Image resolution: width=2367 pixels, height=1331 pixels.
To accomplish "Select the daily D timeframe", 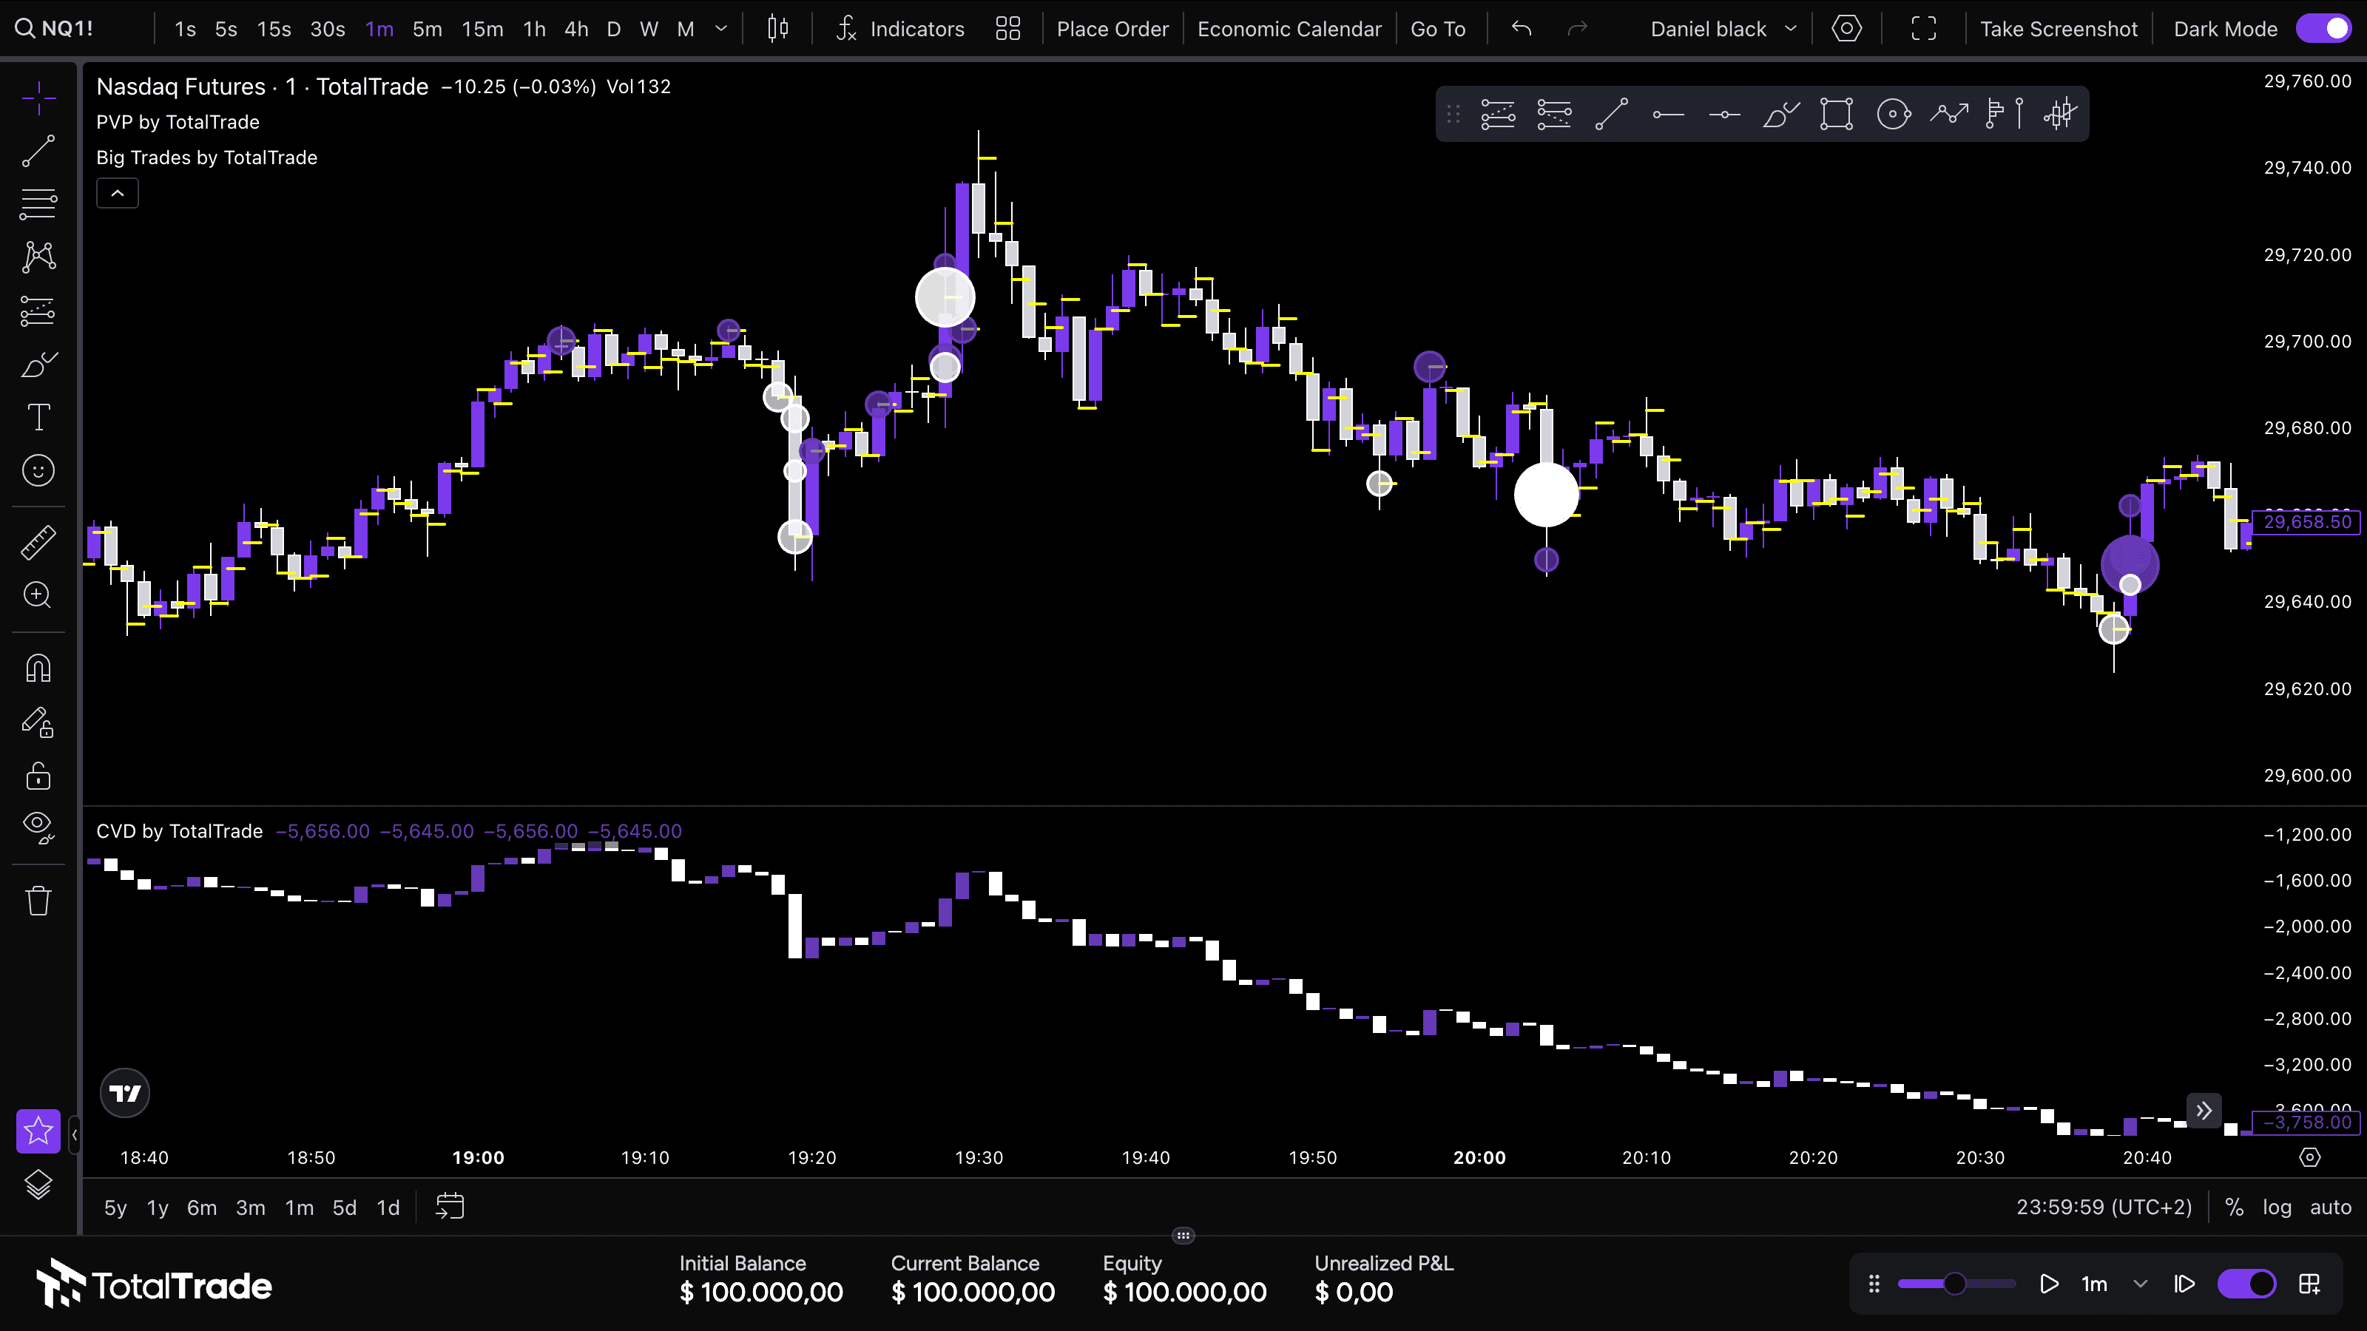I will (614, 29).
